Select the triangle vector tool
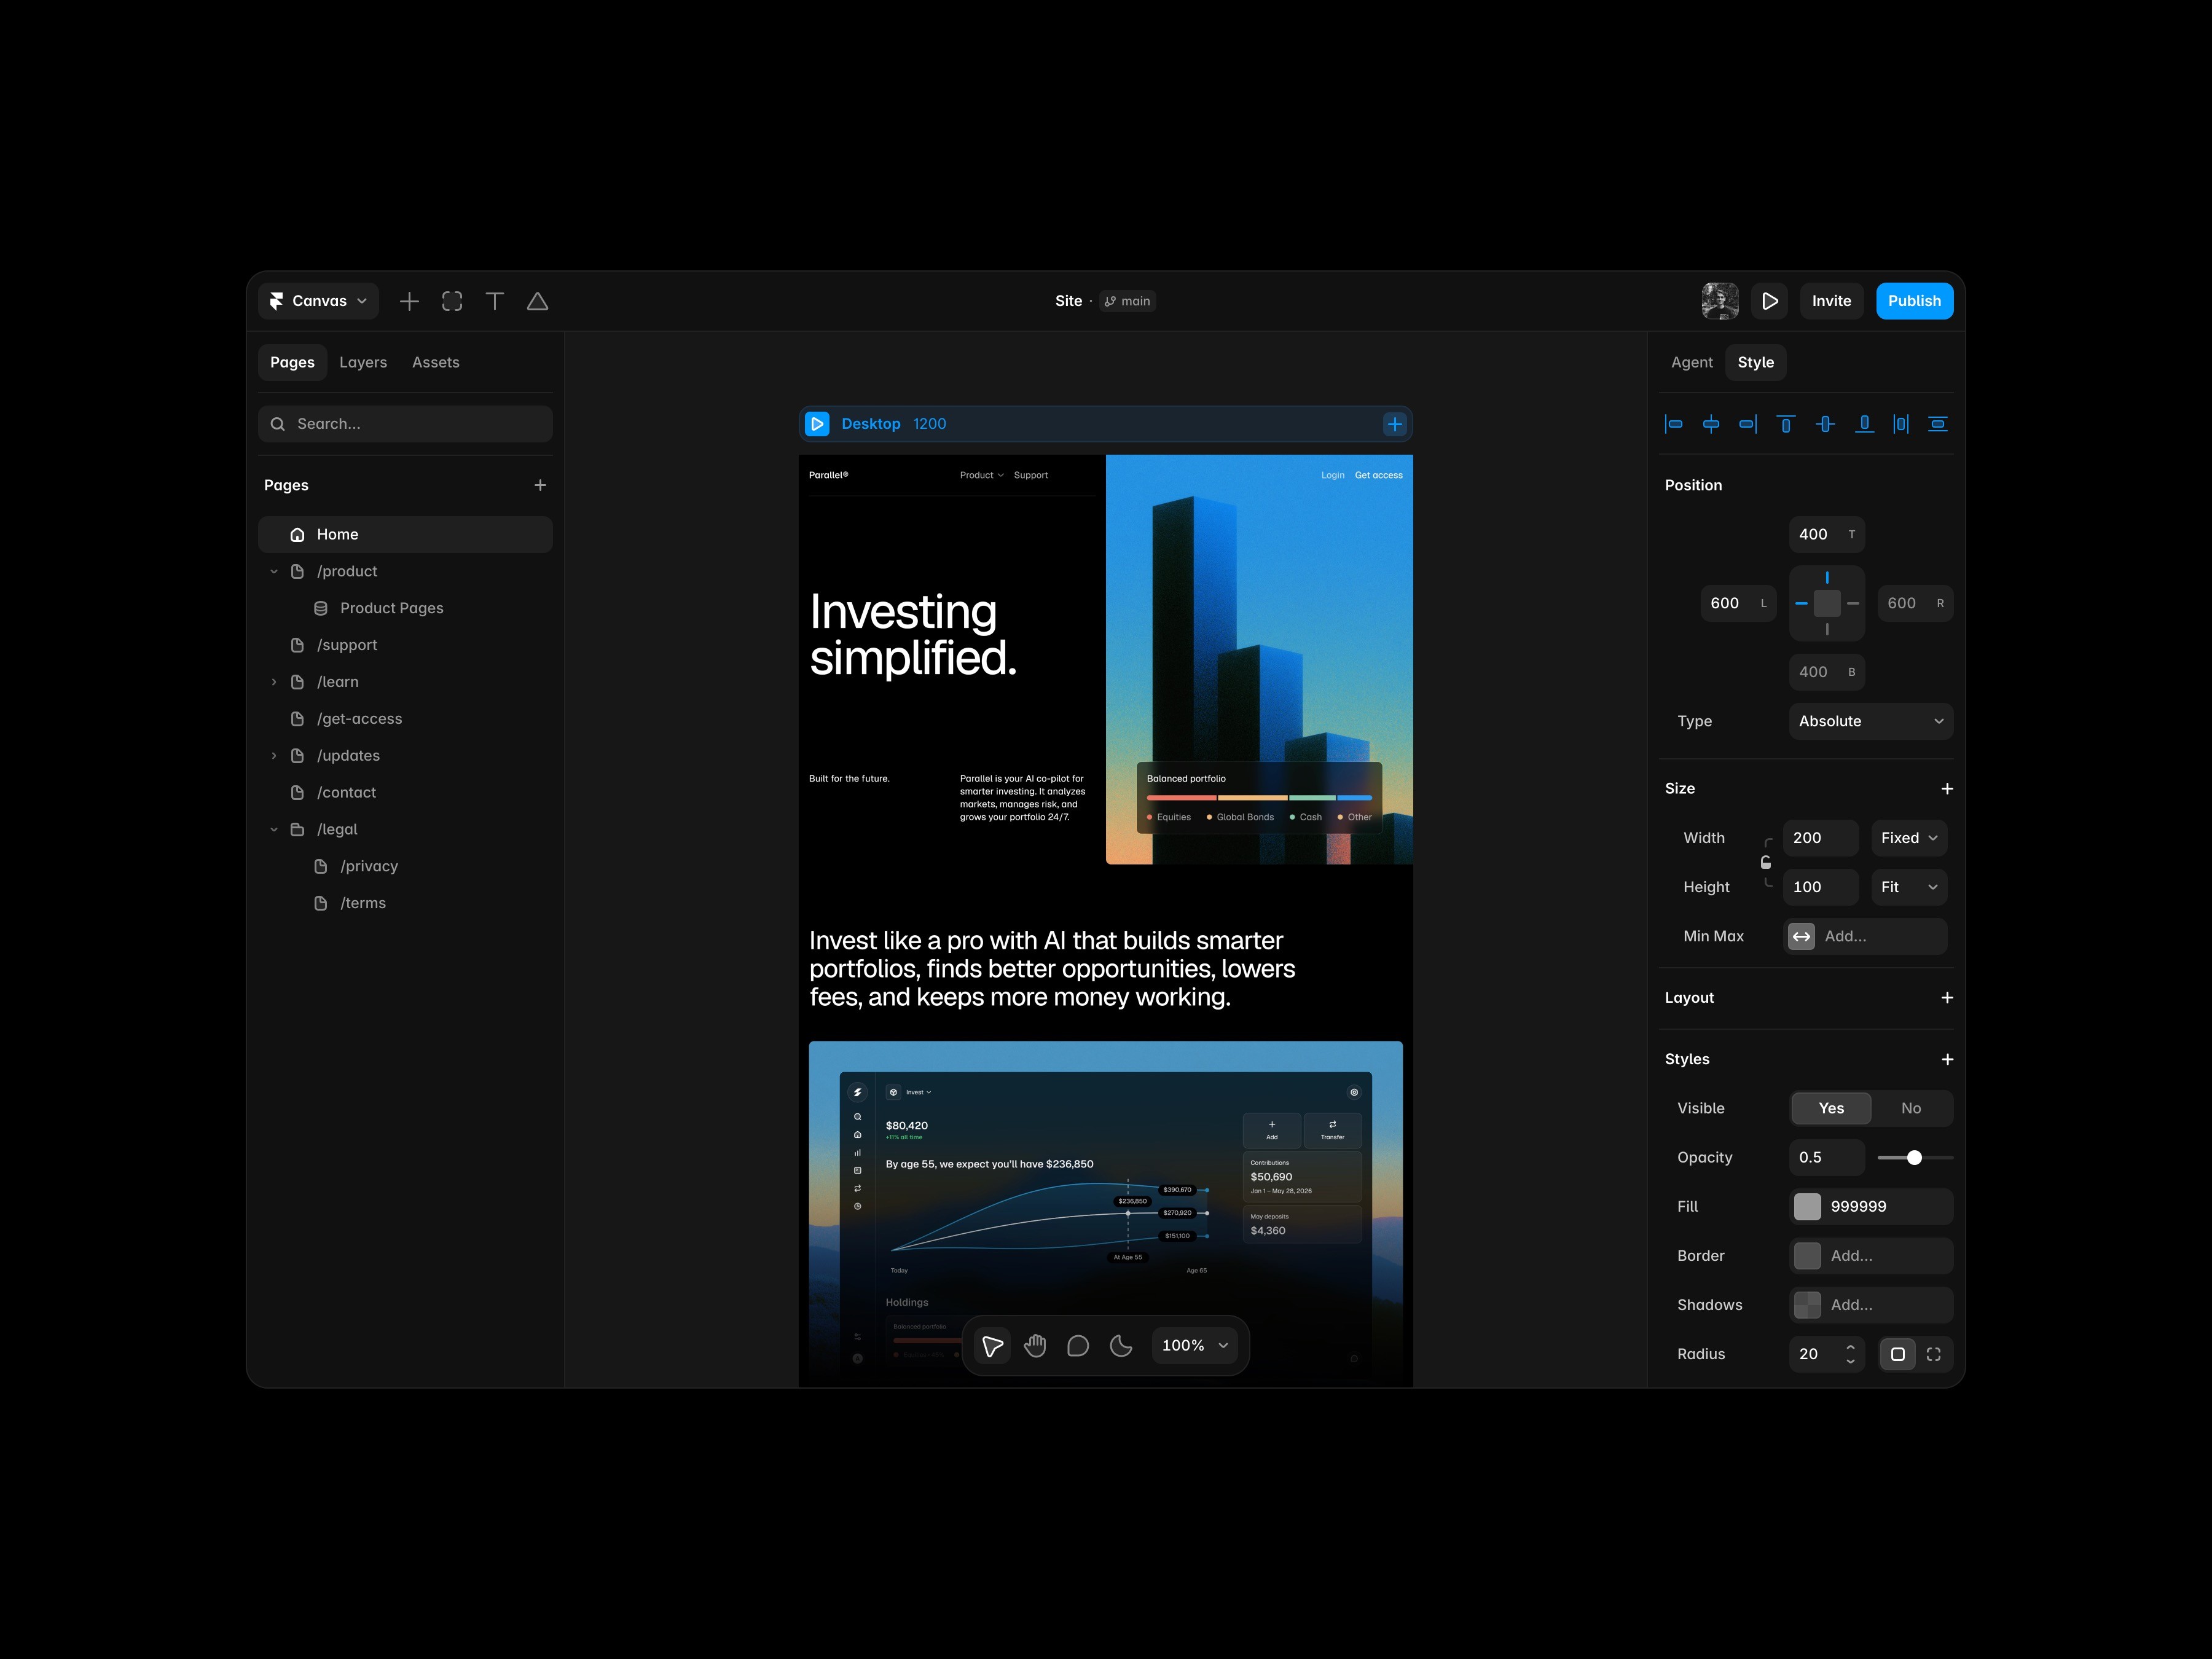The height and width of the screenshot is (1659, 2212). coord(537,301)
